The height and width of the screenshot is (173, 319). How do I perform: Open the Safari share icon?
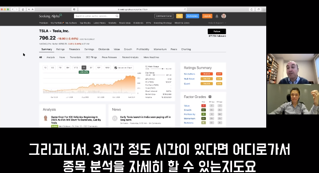point(252,9)
